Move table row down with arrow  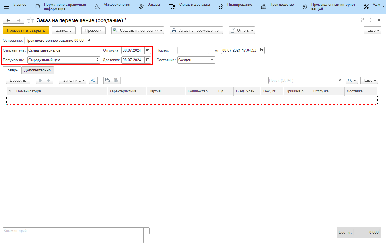[x=49, y=81]
